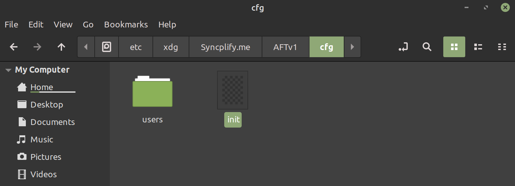
Task: Open the View menu
Action: click(63, 25)
